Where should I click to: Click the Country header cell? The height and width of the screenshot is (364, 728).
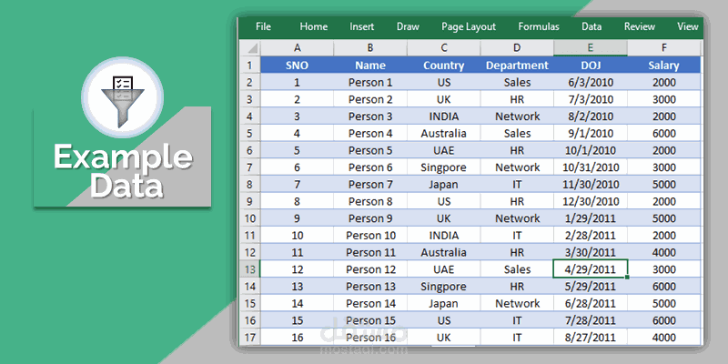pyautogui.click(x=444, y=66)
